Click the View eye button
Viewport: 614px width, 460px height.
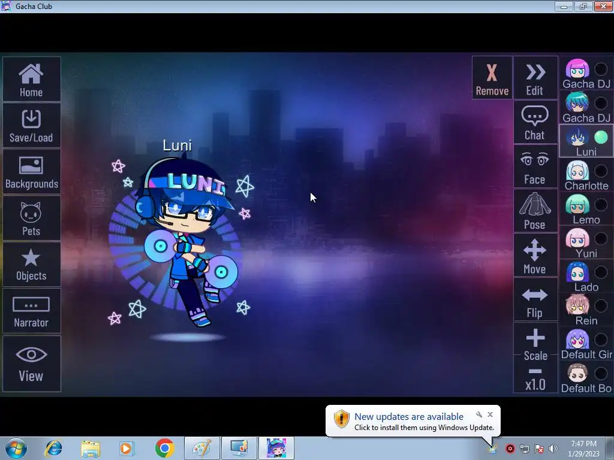click(x=31, y=364)
